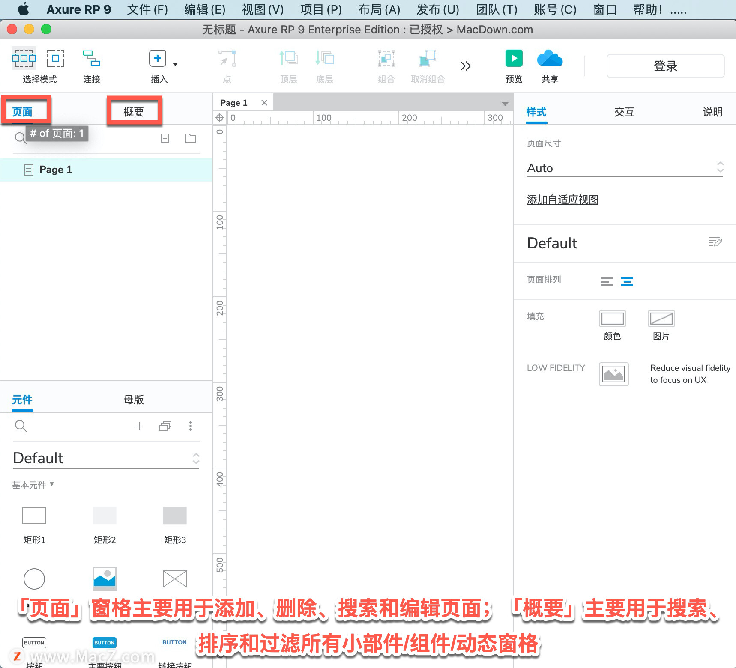Click the ruler origin crosshair icon
This screenshot has height=668, width=736.
(x=220, y=118)
